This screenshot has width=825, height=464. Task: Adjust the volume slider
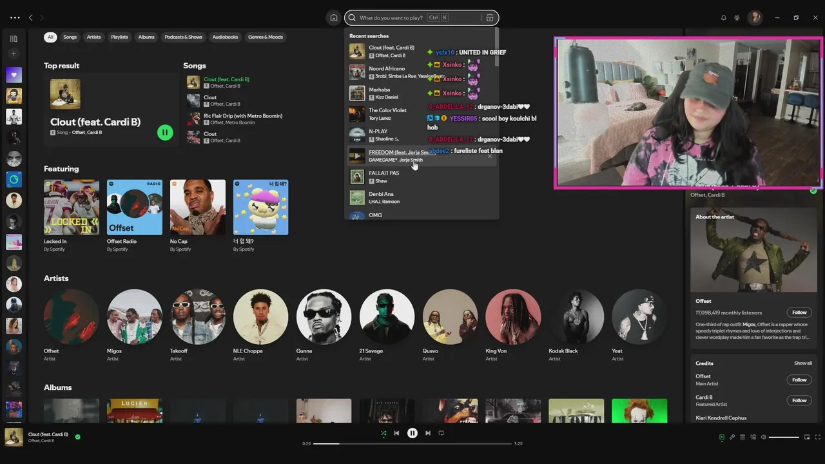(784, 437)
